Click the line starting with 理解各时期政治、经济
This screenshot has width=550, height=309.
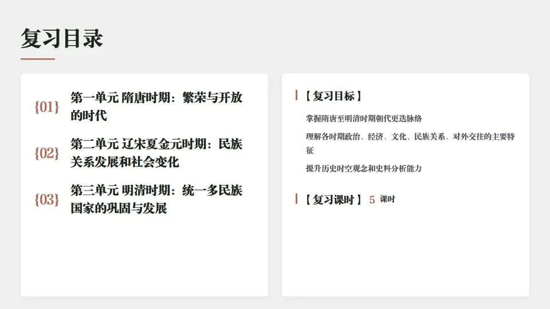(410, 143)
